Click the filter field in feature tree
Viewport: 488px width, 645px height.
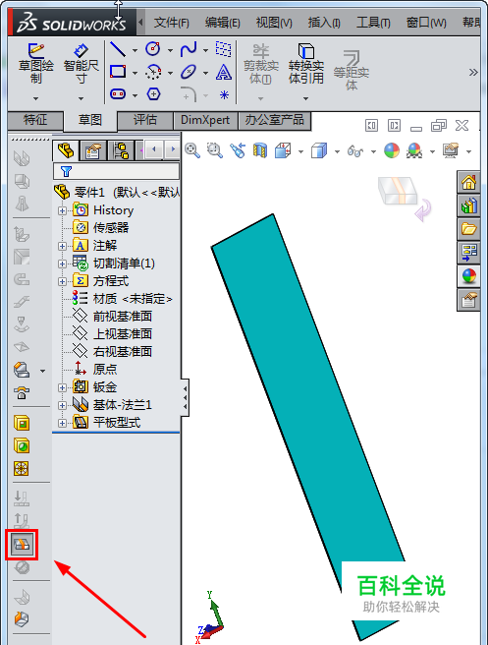point(116,171)
